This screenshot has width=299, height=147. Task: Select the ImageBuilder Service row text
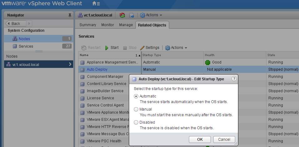point(105,91)
